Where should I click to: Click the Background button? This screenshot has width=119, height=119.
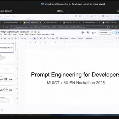(x=64, y=38)
